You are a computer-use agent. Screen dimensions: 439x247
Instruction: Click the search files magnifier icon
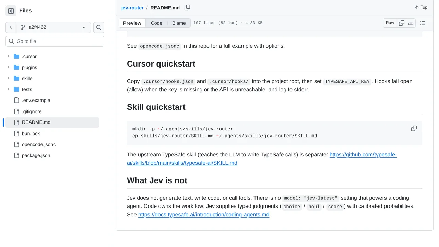(x=99, y=27)
